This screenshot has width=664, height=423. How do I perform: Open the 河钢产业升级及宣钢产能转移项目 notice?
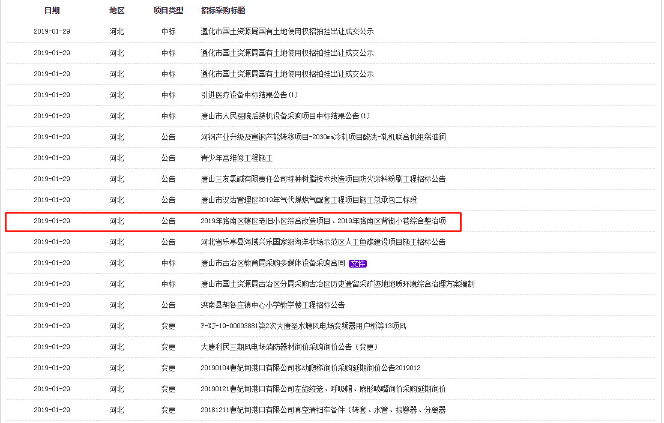[323, 137]
